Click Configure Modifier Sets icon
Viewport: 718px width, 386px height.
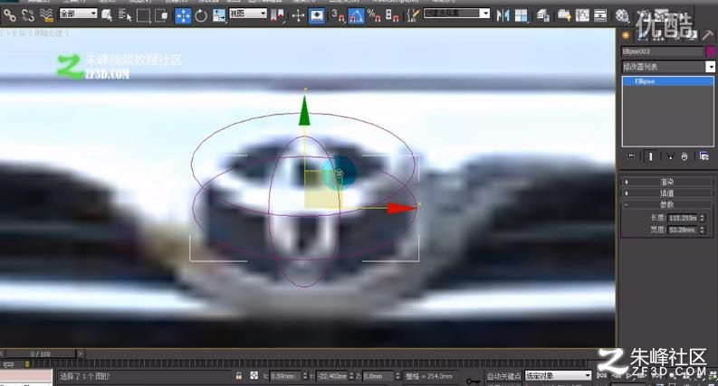click(704, 156)
